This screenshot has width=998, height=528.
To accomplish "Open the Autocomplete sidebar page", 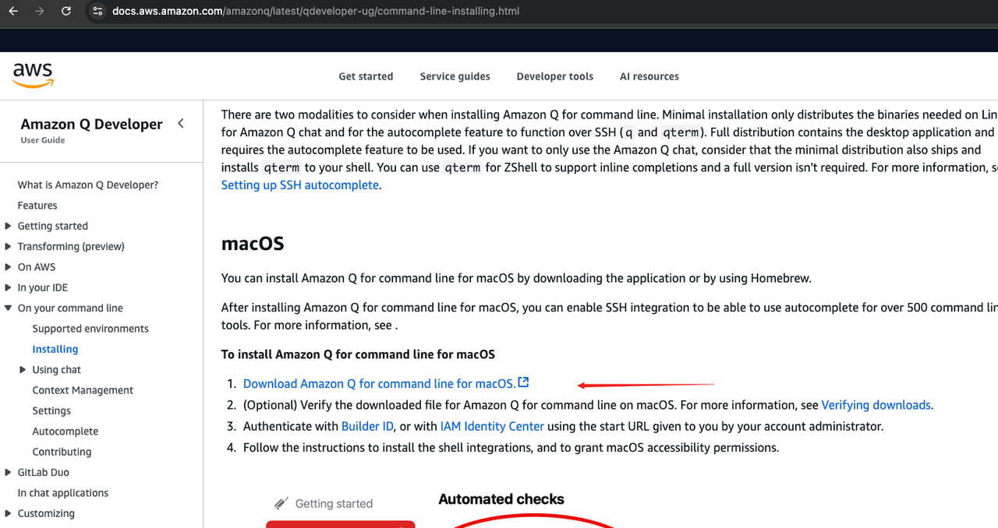I will click(65, 431).
